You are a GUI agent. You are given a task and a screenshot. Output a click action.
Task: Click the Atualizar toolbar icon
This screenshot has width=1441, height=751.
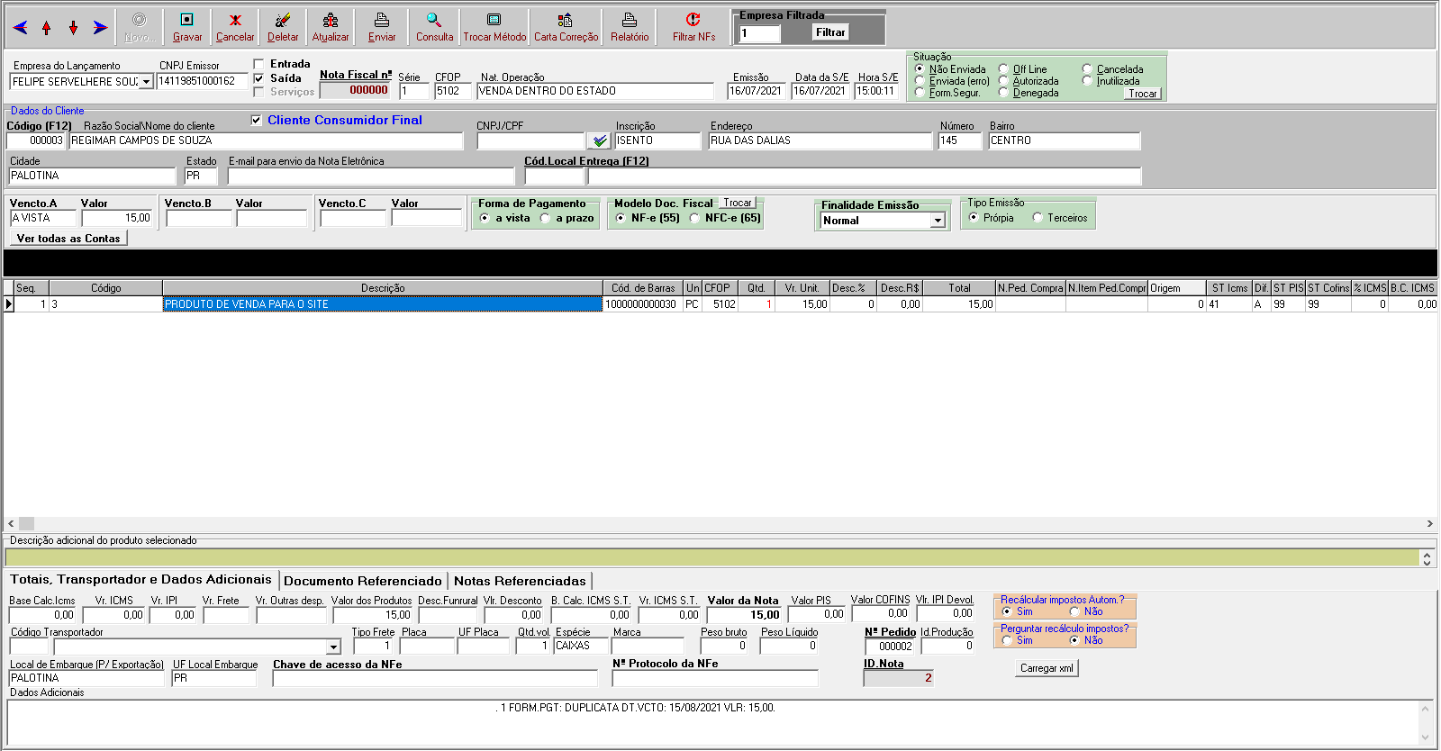click(x=331, y=20)
